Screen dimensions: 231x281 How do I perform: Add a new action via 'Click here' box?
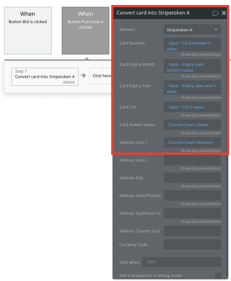click(100, 76)
